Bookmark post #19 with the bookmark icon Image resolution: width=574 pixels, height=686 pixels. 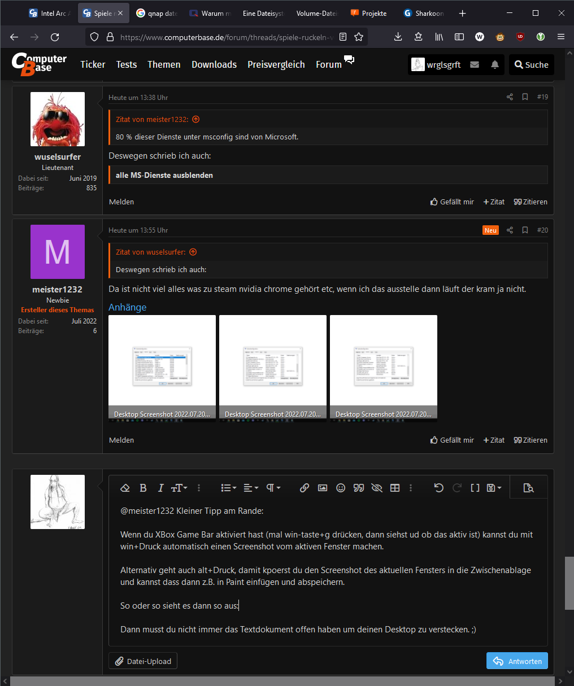point(525,97)
